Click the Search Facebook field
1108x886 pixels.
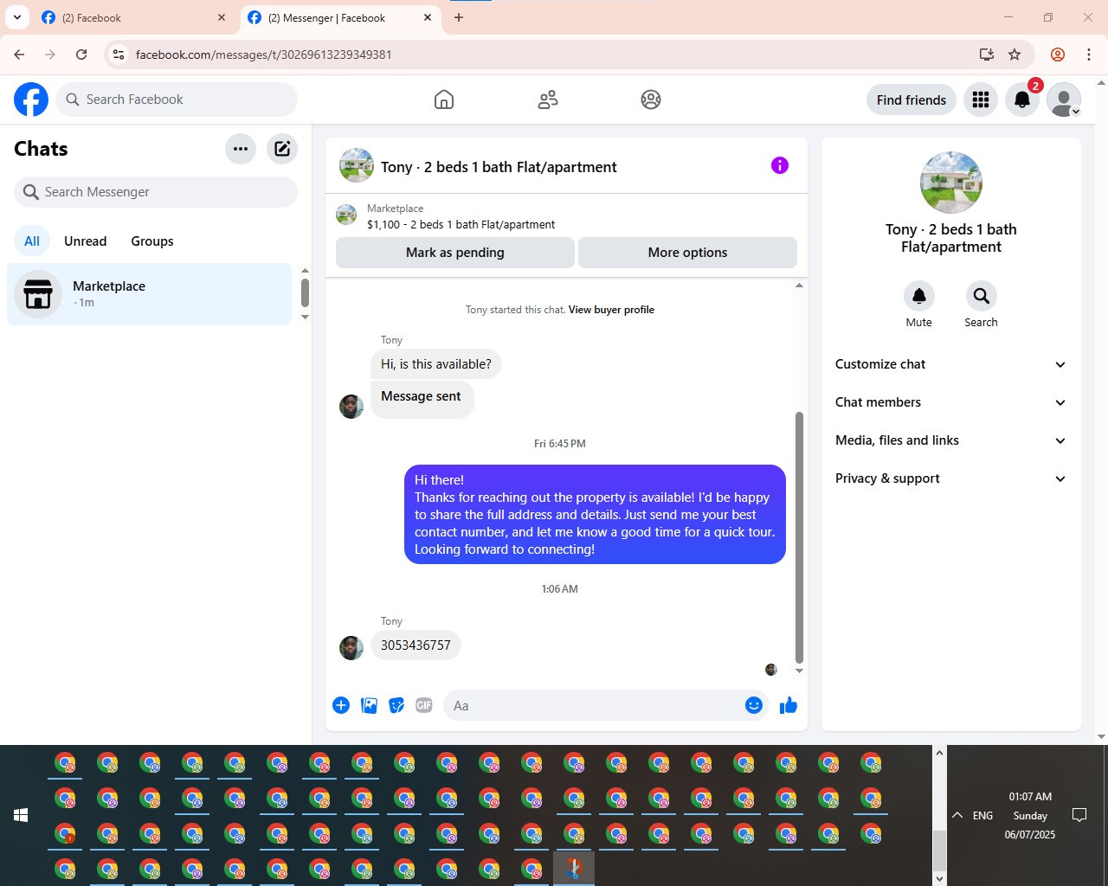pos(177,100)
